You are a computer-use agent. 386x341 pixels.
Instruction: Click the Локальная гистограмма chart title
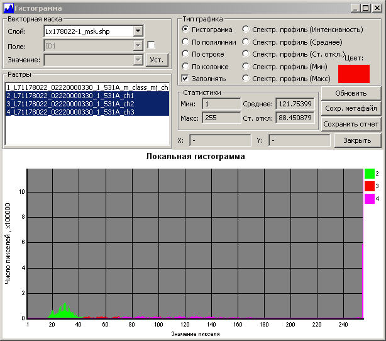[x=196, y=157]
